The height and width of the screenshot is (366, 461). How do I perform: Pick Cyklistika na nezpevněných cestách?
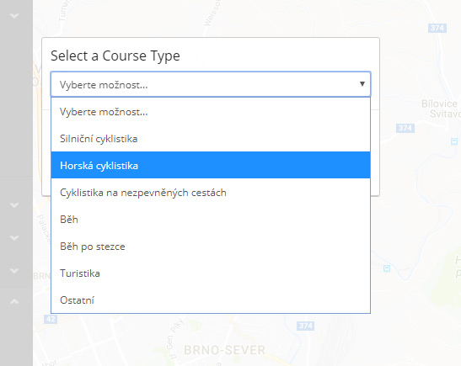[x=211, y=192]
